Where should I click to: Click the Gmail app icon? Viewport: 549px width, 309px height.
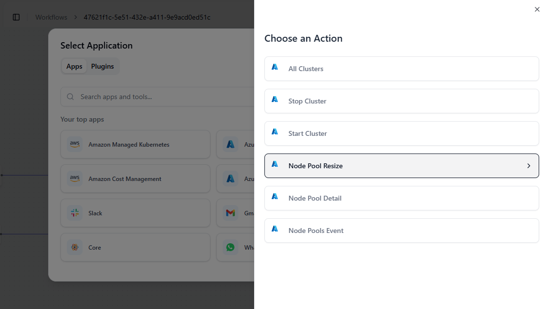point(230,213)
